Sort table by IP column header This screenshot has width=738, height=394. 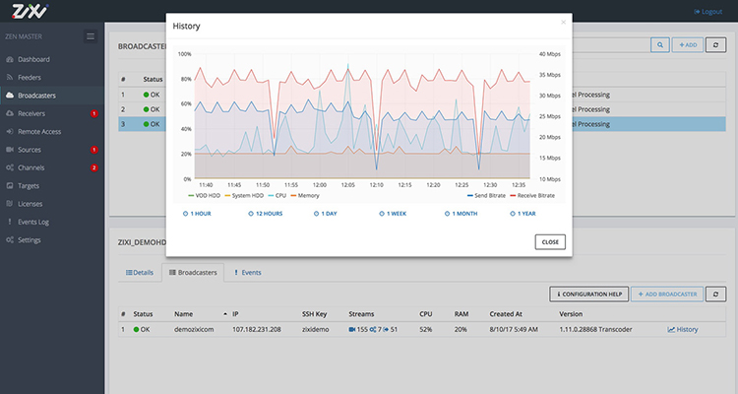coord(235,314)
